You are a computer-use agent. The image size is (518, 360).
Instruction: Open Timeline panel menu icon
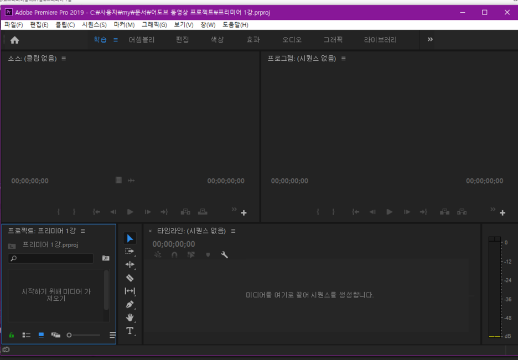pos(233,231)
